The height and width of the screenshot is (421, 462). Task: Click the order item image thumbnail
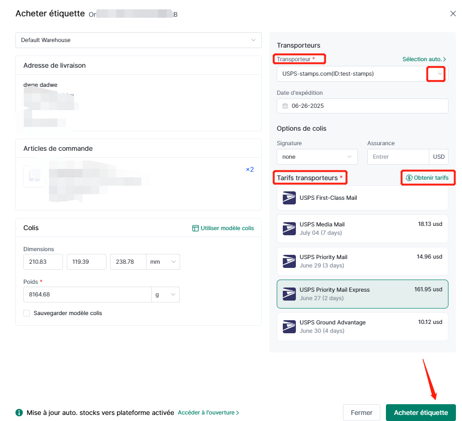35,176
